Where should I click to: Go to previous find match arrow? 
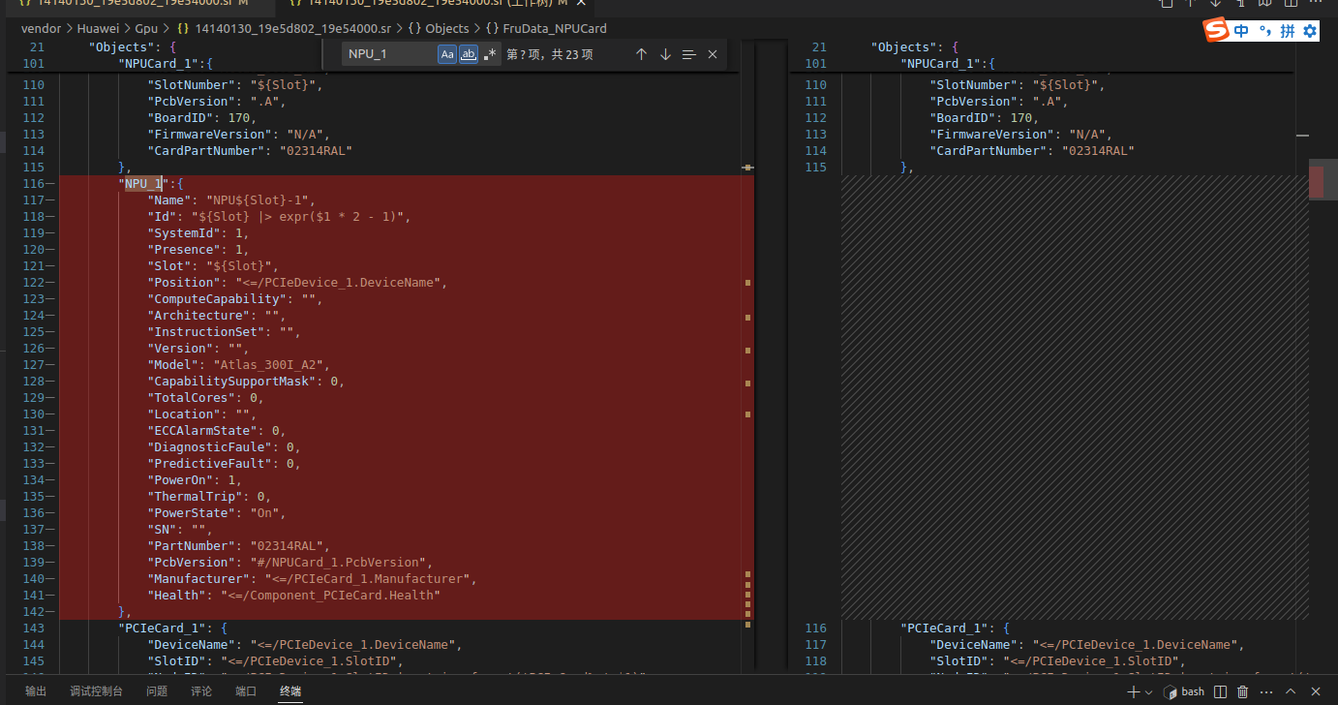click(641, 54)
